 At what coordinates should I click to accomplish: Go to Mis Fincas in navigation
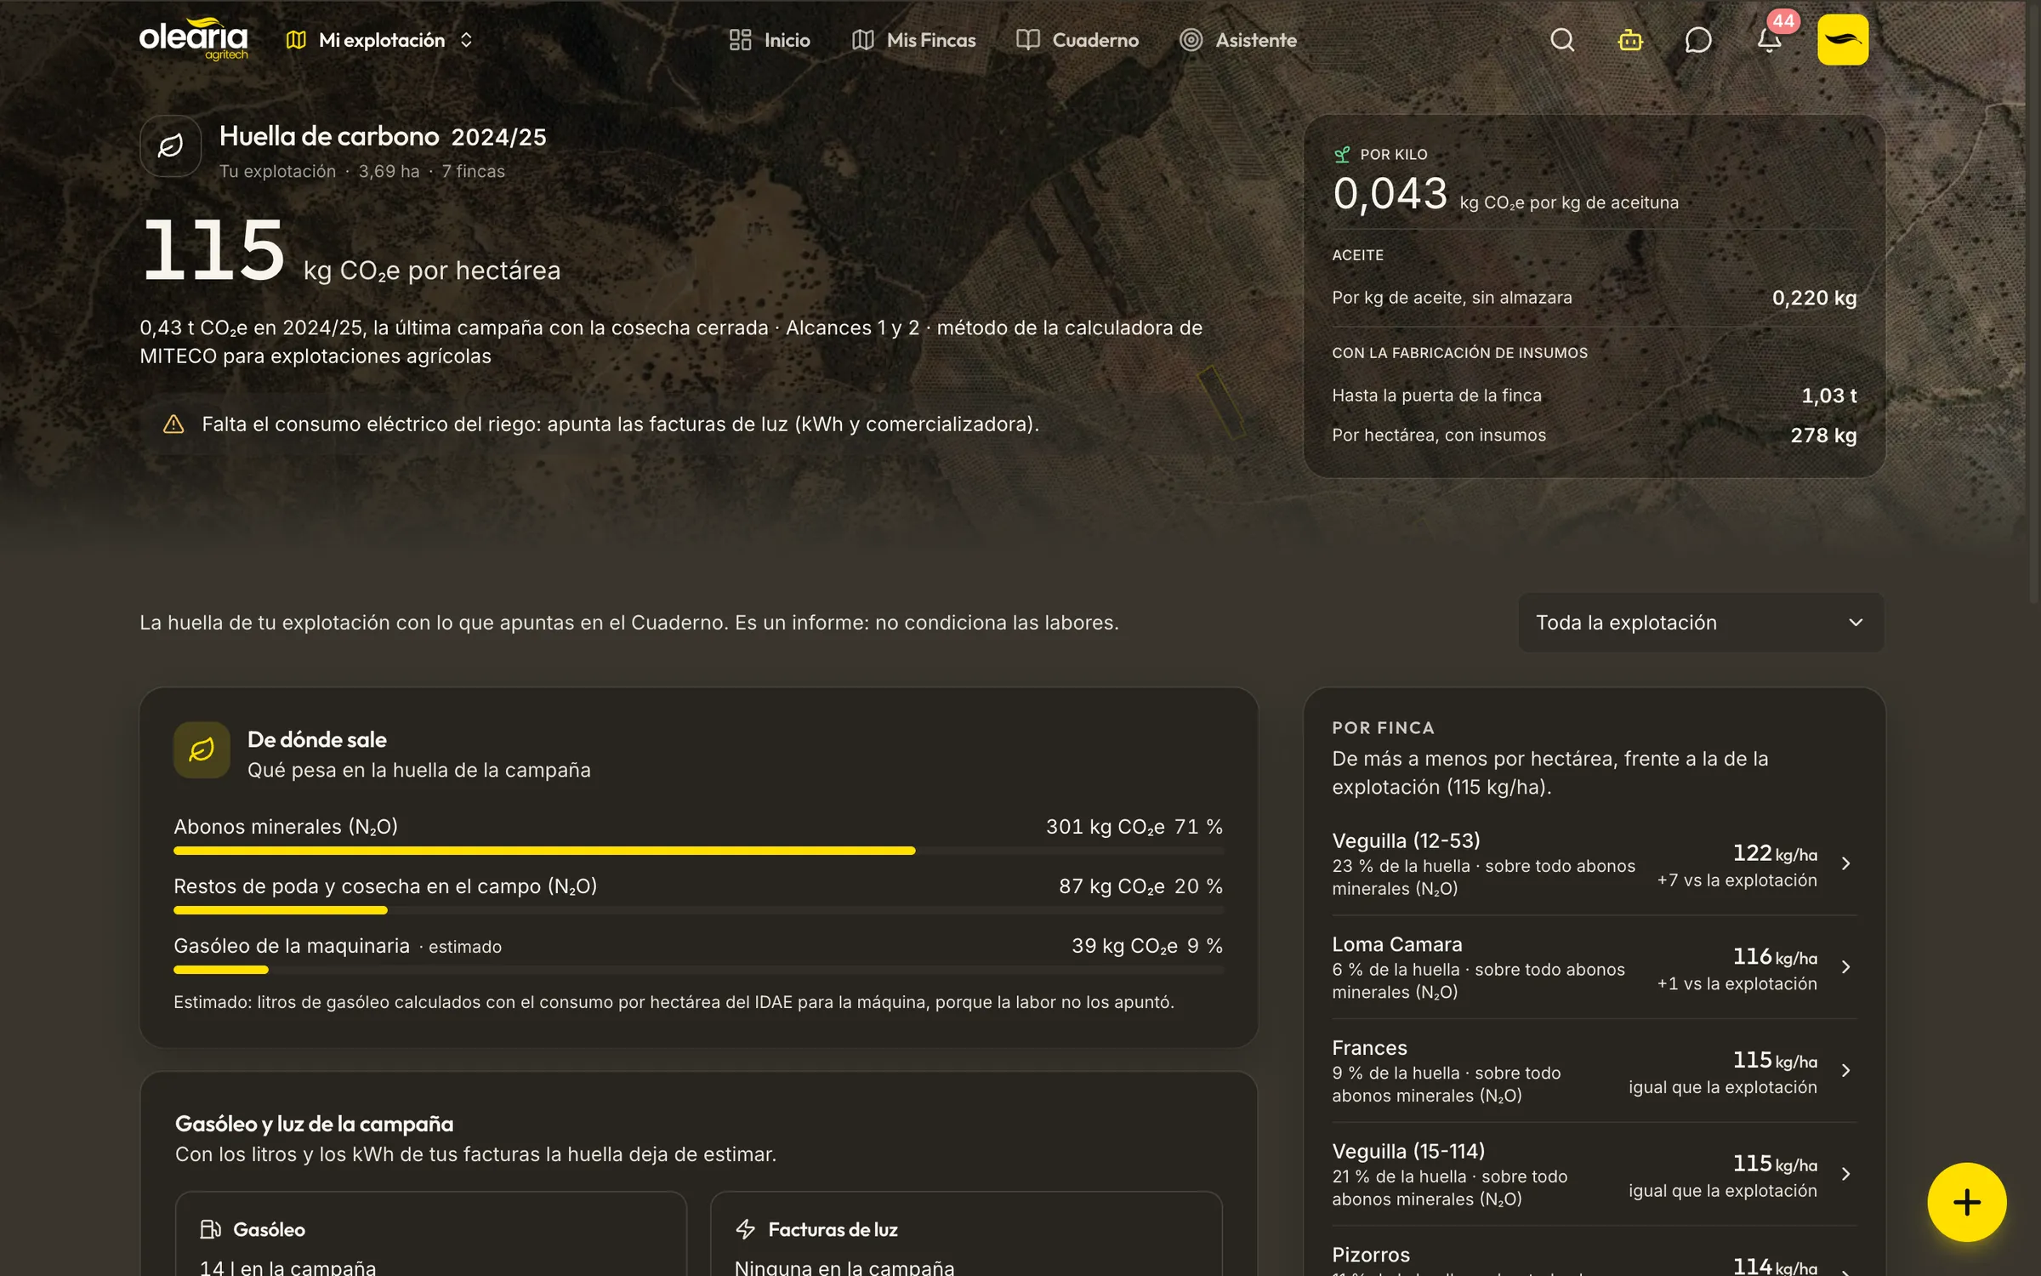(x=914, y=40)
